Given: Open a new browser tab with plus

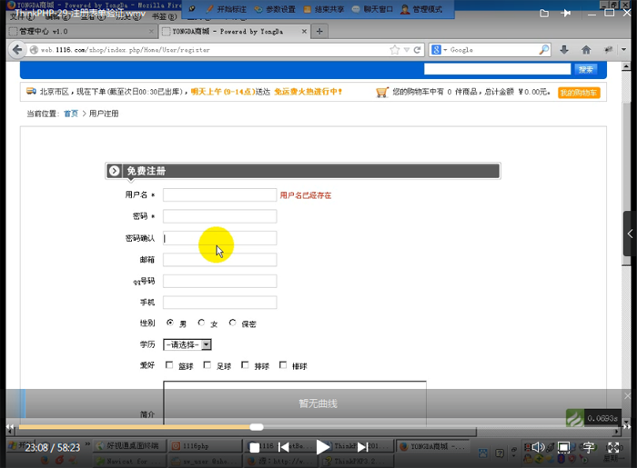Looking at the screenshot, I should (319, 31).
